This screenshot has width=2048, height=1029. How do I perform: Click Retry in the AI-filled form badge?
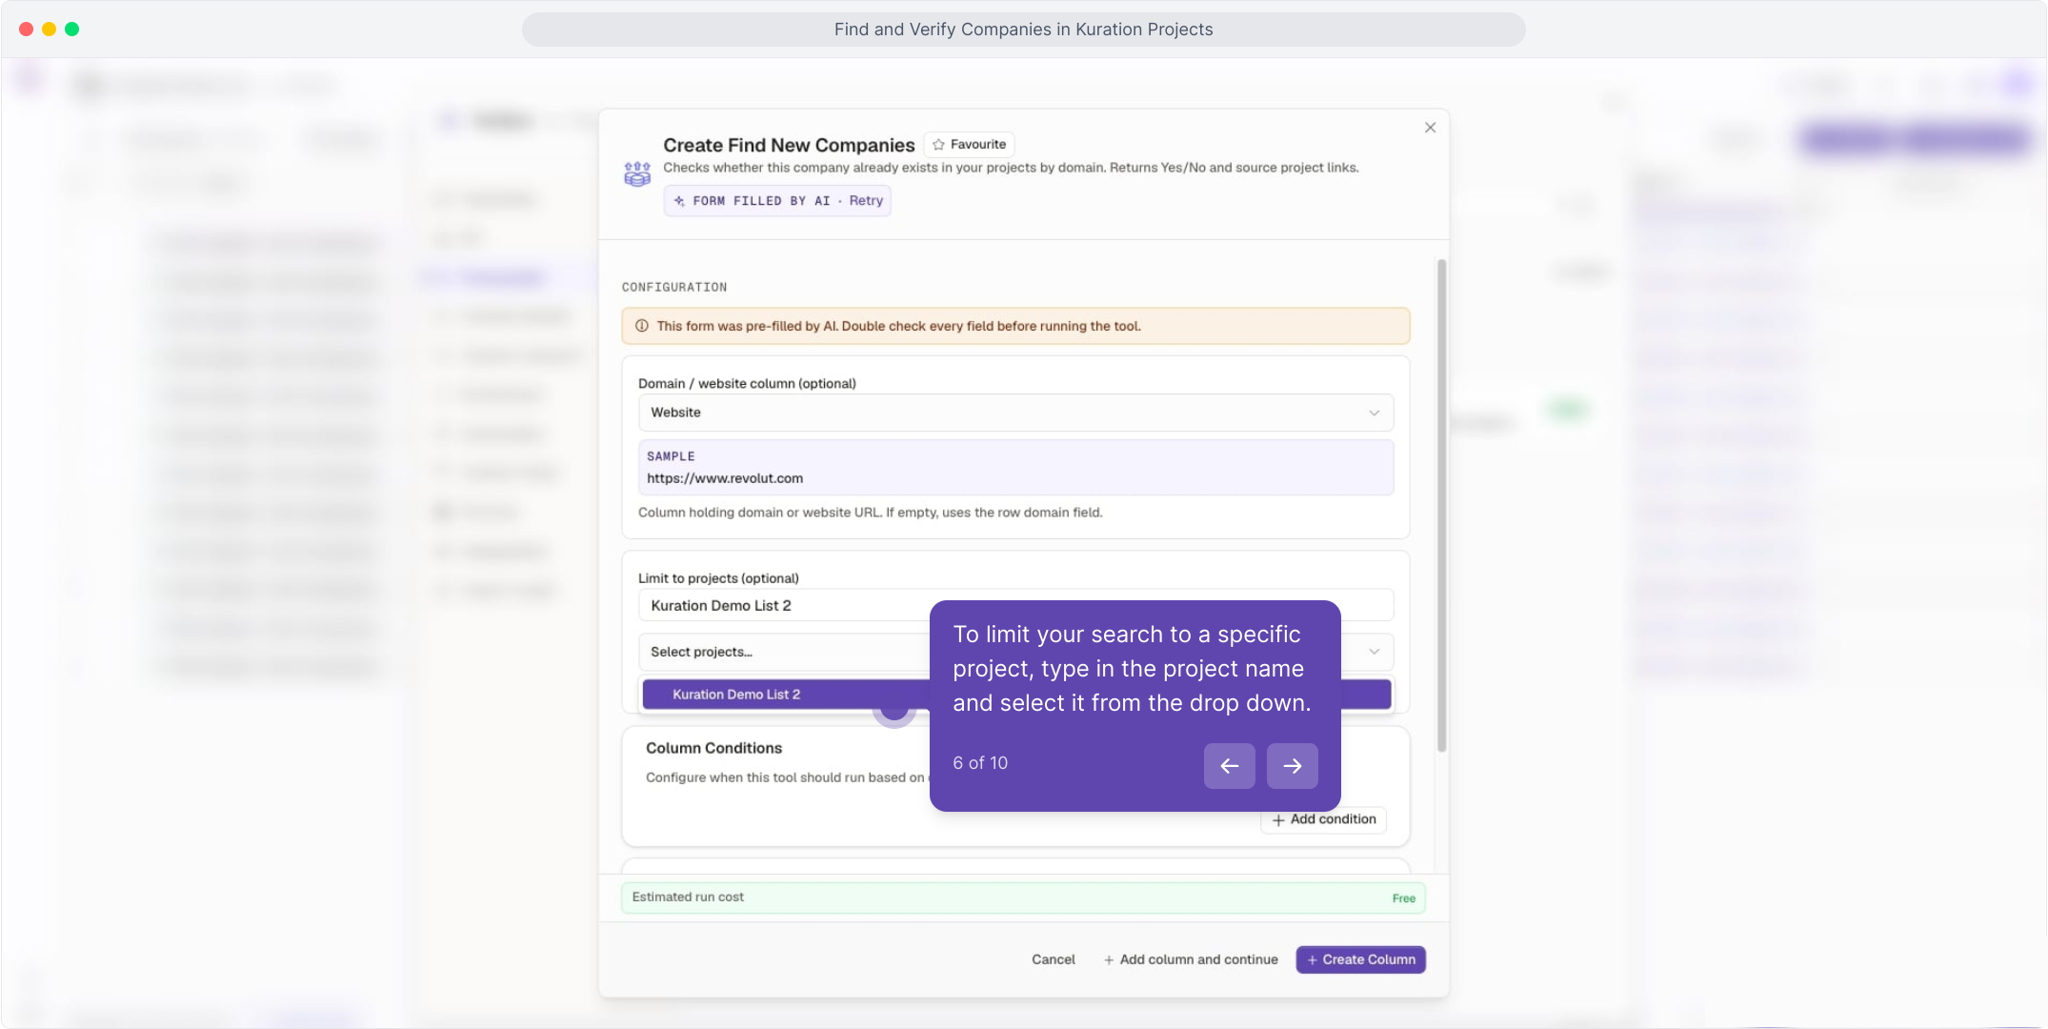(x=866, y=201)
